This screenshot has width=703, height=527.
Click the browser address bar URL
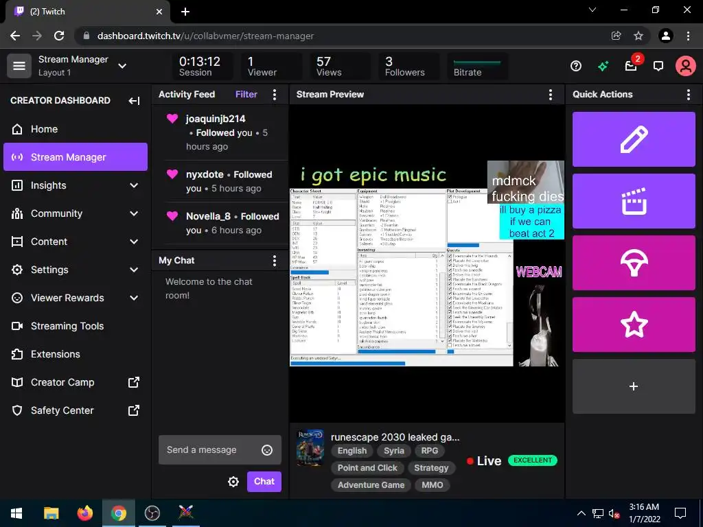[x=205, y=36]
